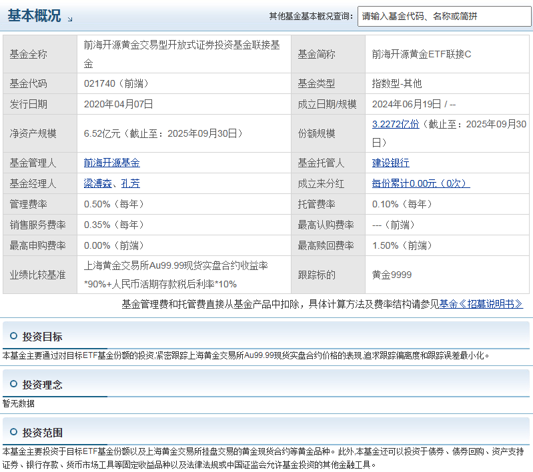Select the 投资目标 section header

pyautogui.click(x=42, y=337)
